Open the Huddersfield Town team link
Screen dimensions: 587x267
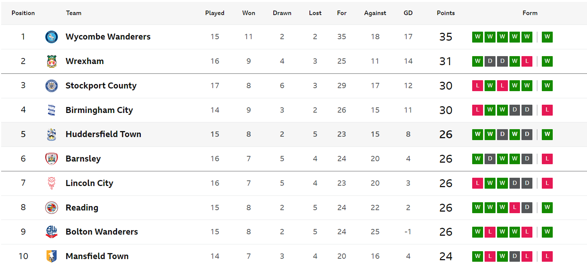(x=103, y=134)
